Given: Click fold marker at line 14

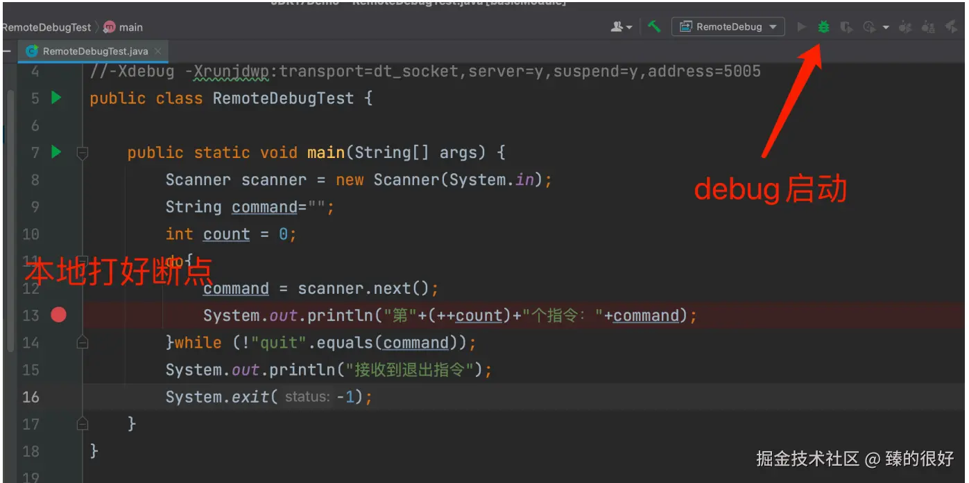Looking at the screenshot, I should click(x=83, y=342).
